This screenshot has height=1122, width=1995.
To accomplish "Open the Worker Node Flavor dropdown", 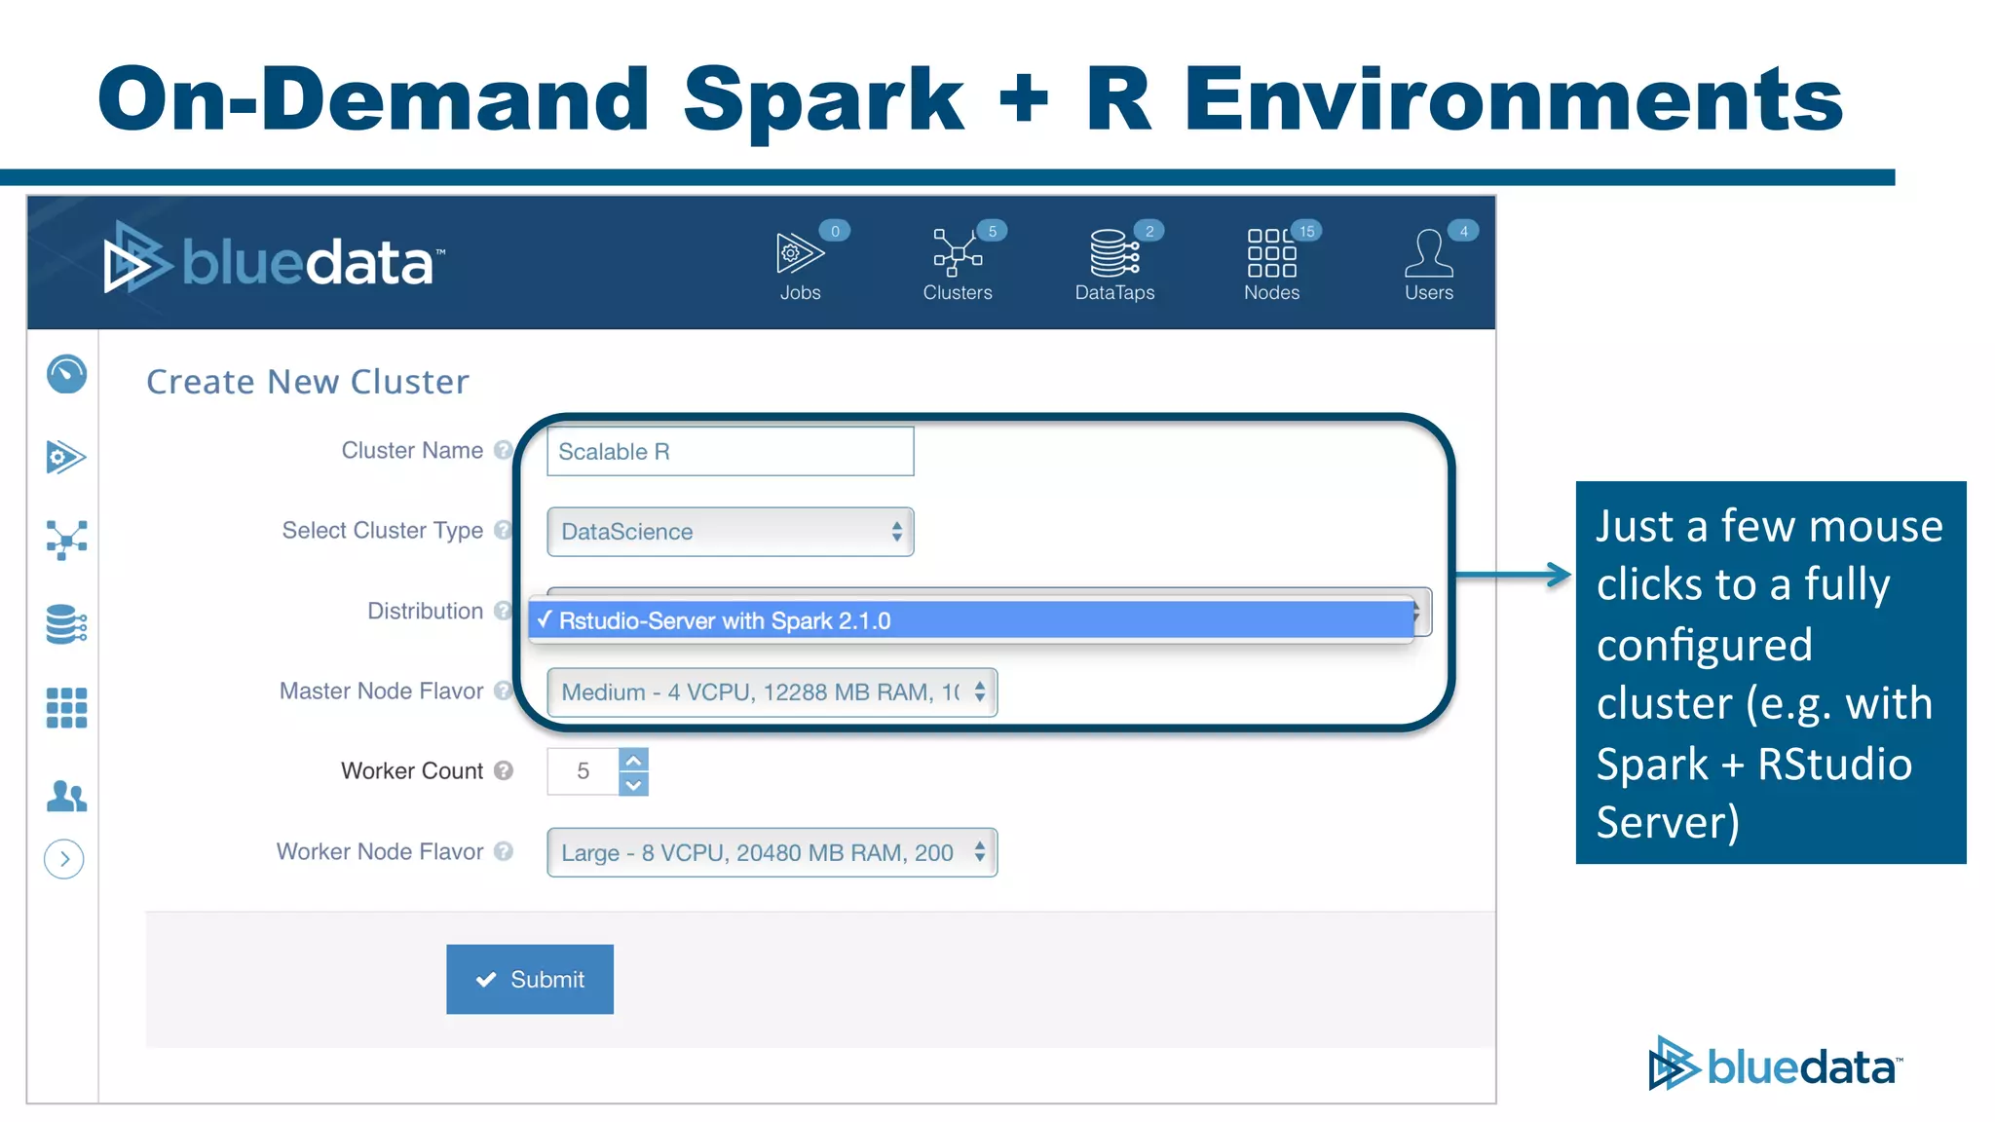I will point(772,853).
